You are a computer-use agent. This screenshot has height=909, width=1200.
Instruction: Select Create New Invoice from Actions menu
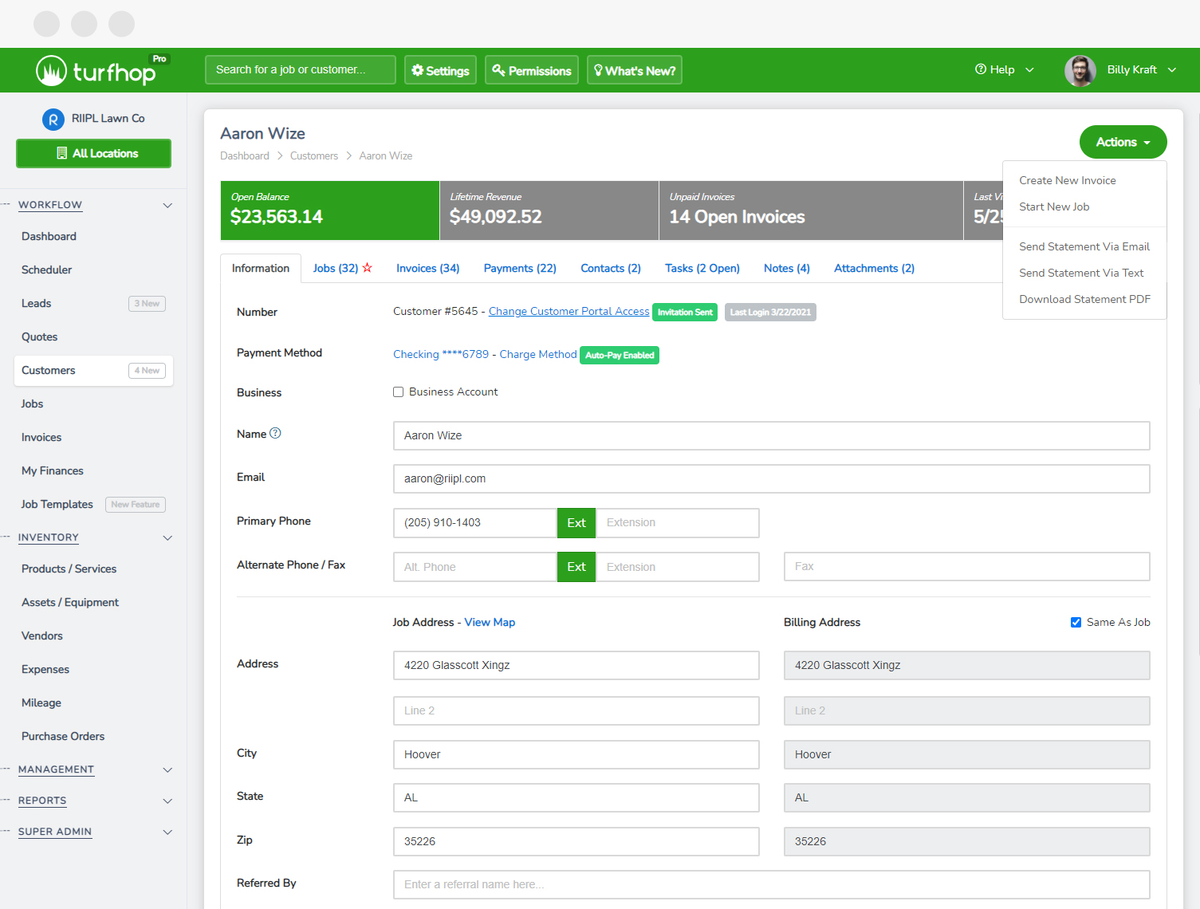(x=1067, y=180)
